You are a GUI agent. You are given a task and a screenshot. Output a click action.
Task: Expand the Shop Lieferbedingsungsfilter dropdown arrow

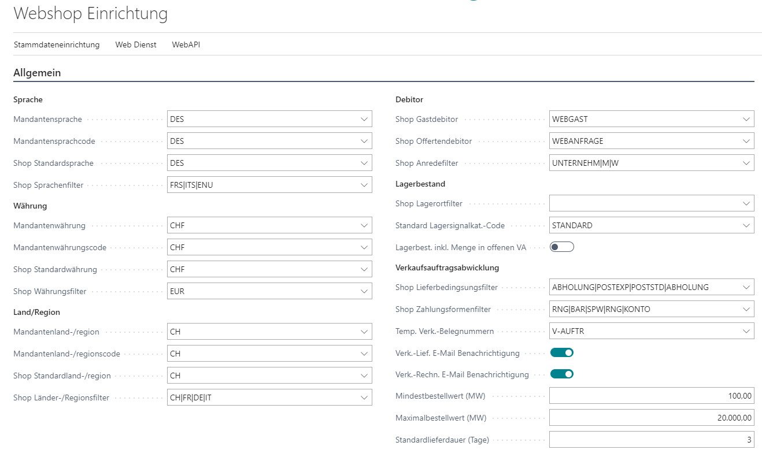point(746,287)
